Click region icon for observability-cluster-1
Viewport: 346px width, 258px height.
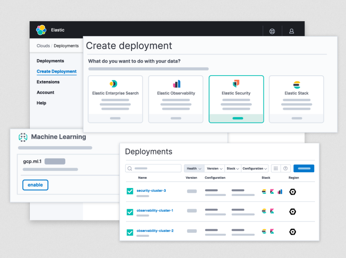click(x=293, y=212)
